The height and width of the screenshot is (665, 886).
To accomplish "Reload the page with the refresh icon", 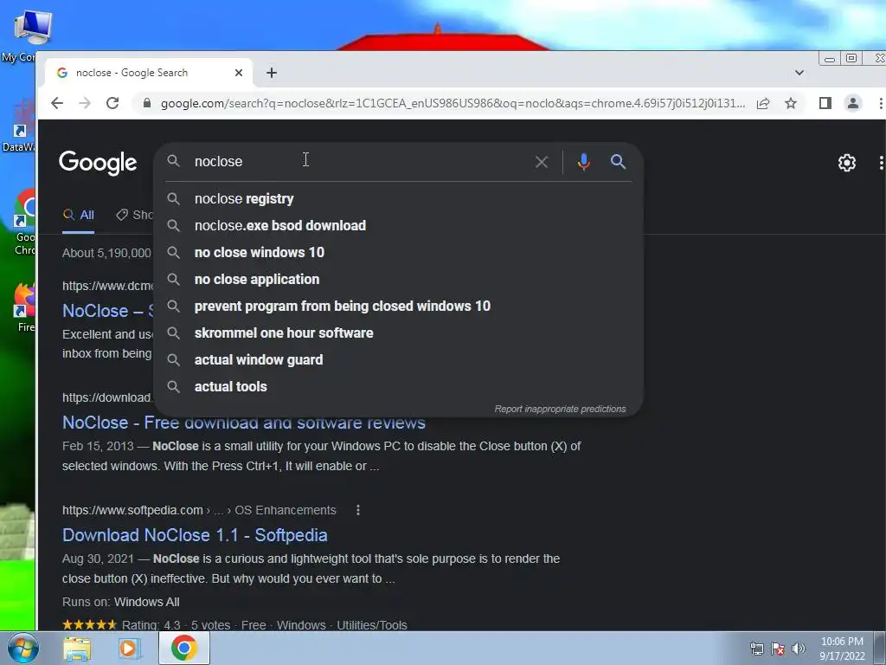I will click(112, 103).
